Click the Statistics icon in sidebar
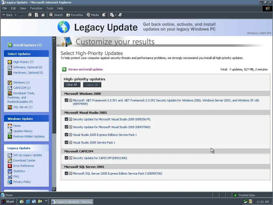 coord(10,171)
